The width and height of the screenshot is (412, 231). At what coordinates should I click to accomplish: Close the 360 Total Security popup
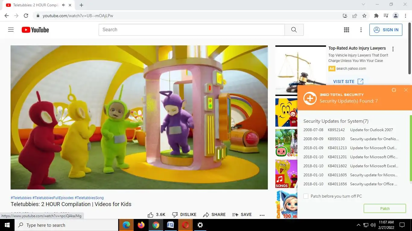(x=406, y=90)
